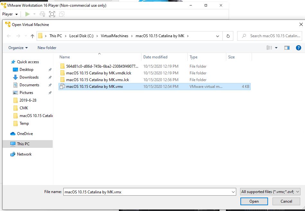Viewport: 305px width, 211px height.
Task: Click the green Power On play icon
Action: click(27, 14)
